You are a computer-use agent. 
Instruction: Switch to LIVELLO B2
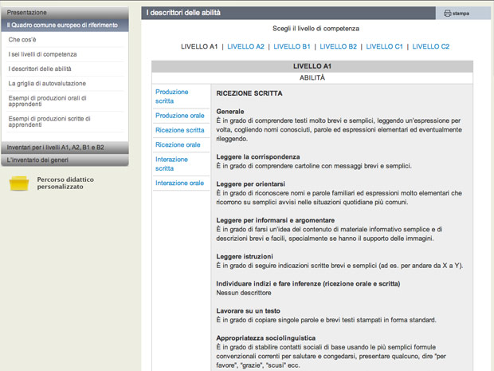coord(338,46)
